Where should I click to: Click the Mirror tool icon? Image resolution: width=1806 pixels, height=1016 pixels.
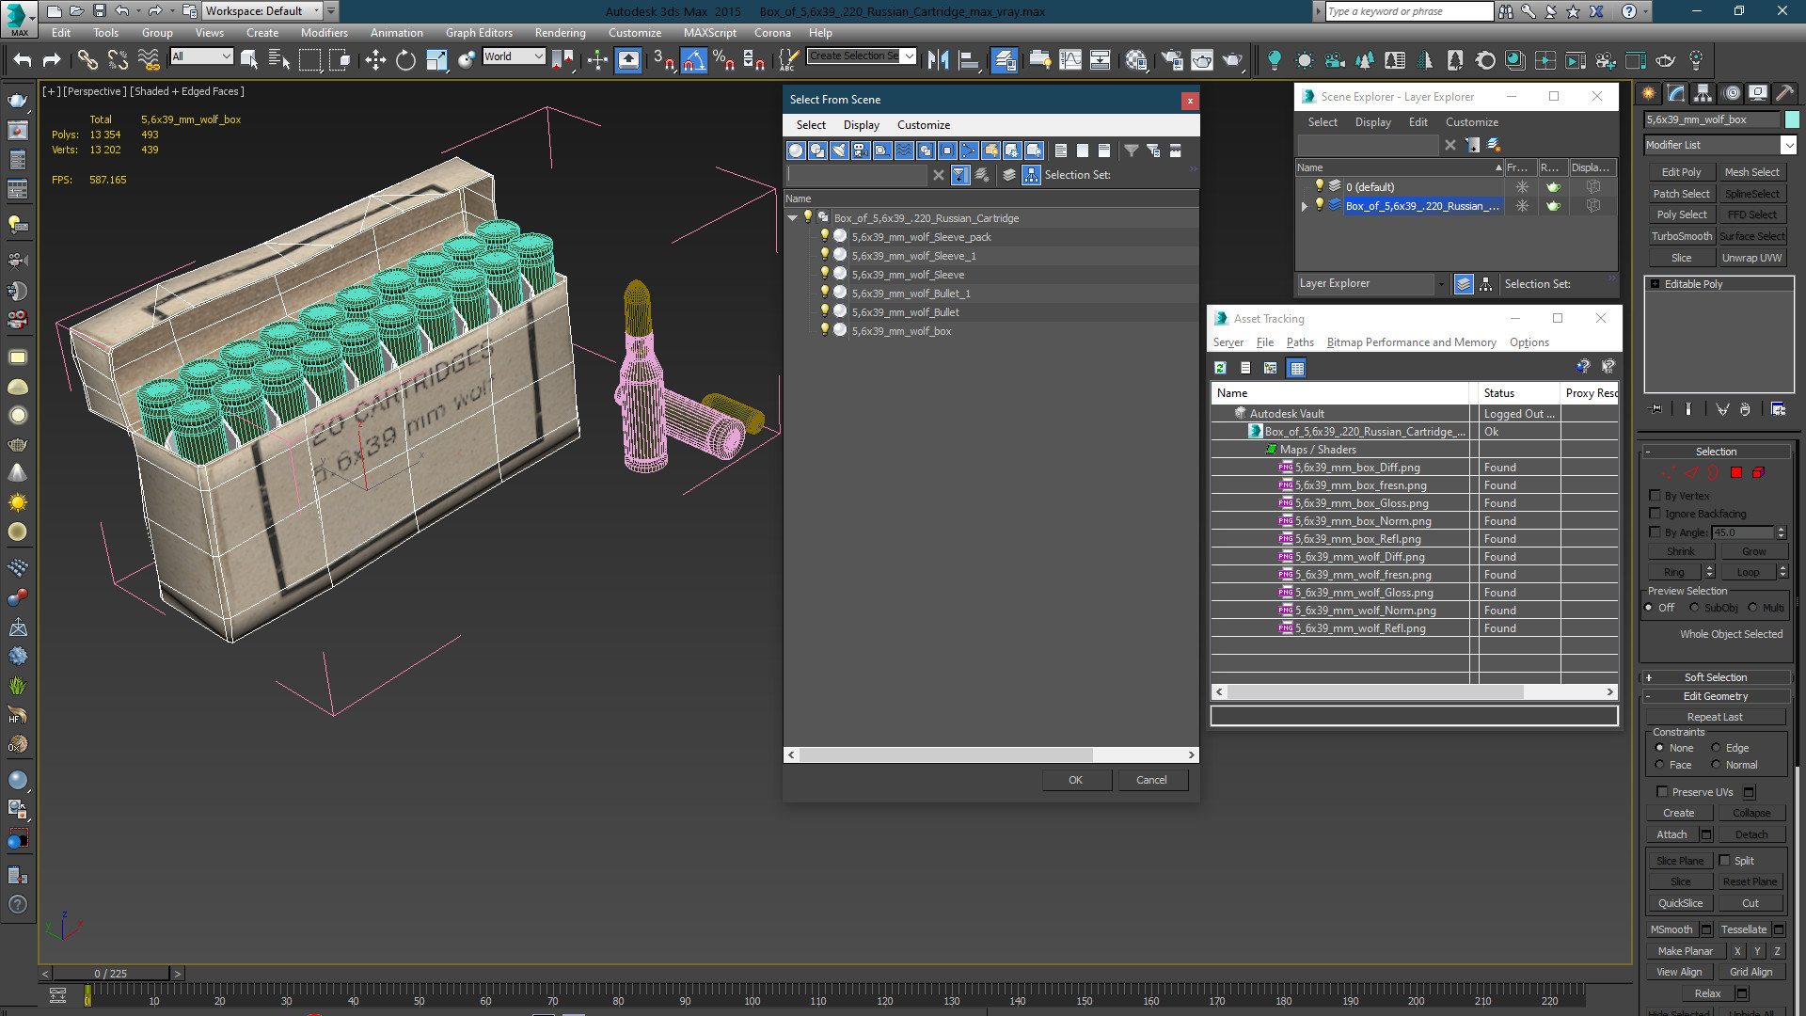(938, 60)
